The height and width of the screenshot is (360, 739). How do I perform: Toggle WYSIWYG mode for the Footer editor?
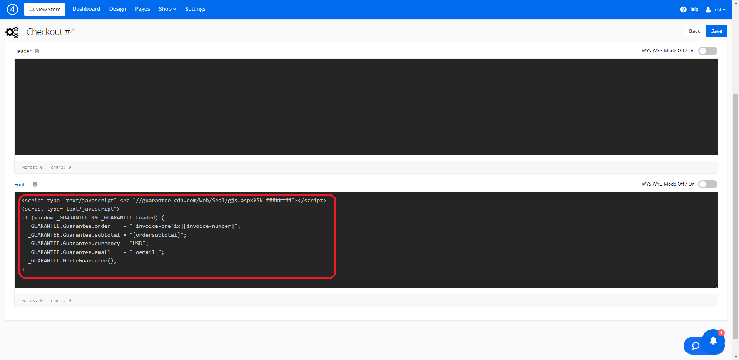[707, 184]
